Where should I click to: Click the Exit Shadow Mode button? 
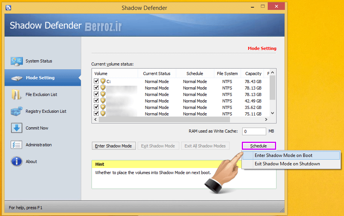pos(158,146)
